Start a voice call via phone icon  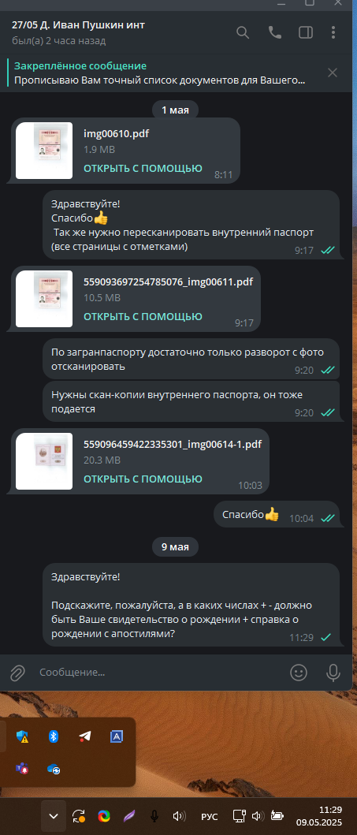[x=274, y=32]
